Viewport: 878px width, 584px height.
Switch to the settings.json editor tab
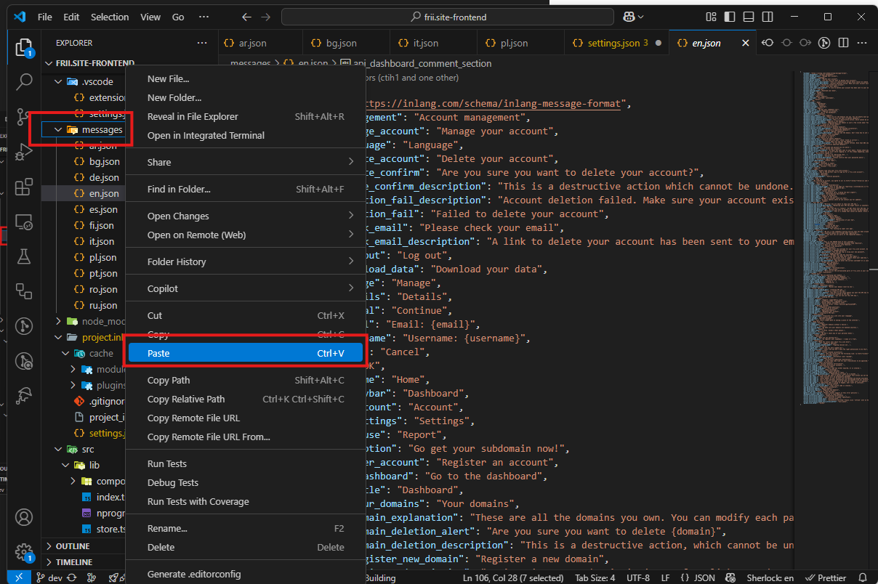(616, 43)
